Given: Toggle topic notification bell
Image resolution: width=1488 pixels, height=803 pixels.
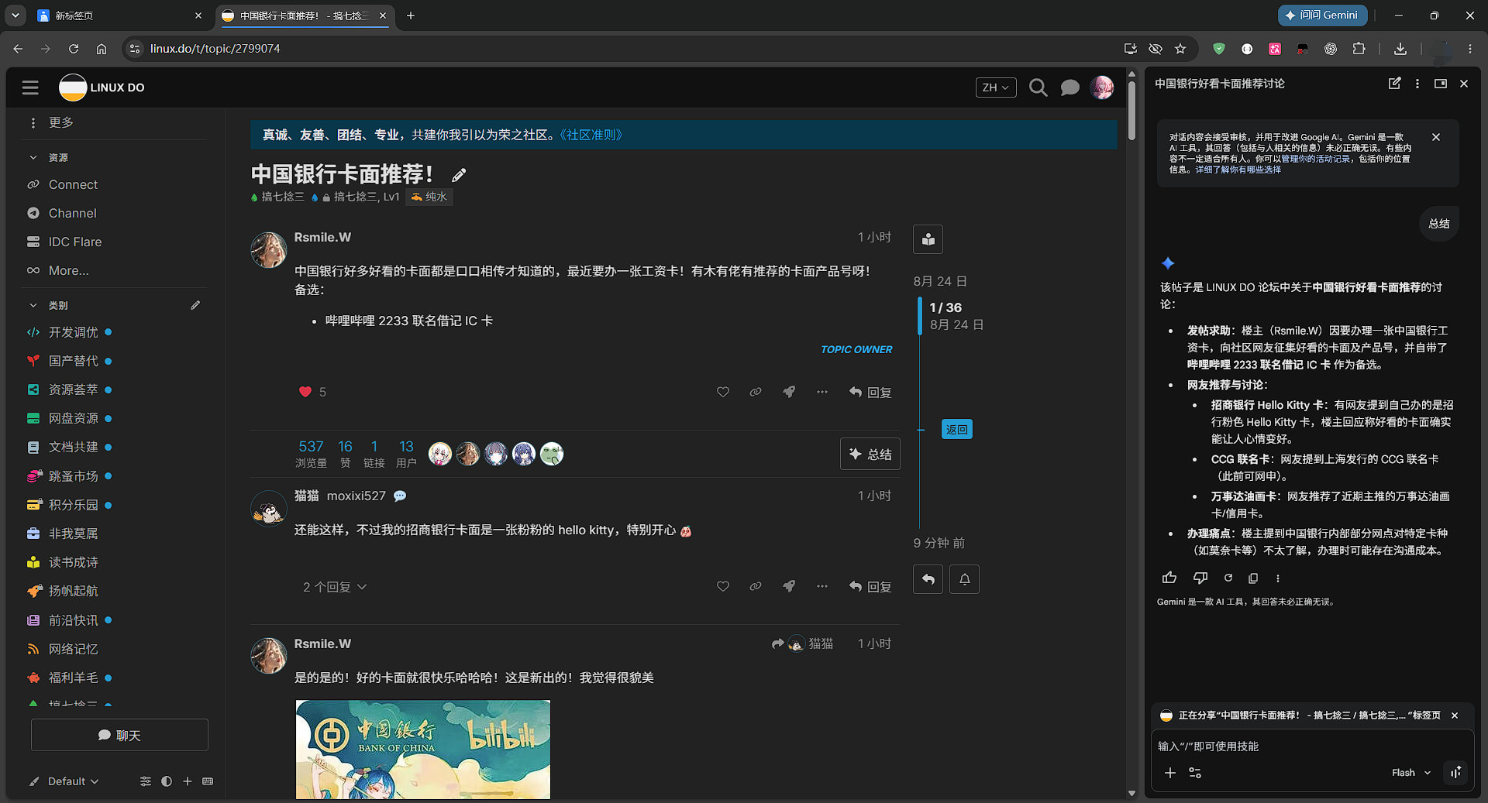Looking at the screenshot, I should [965, 579].
